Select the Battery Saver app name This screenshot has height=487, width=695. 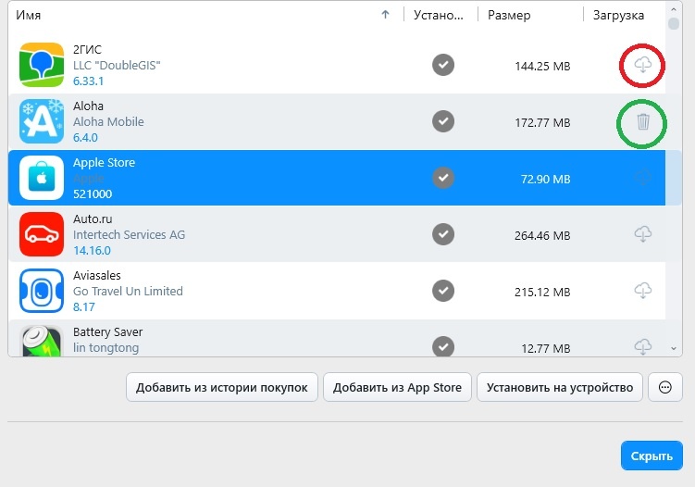coord(107,331)
